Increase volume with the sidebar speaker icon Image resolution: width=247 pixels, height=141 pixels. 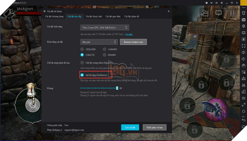(x=243, y=52)
